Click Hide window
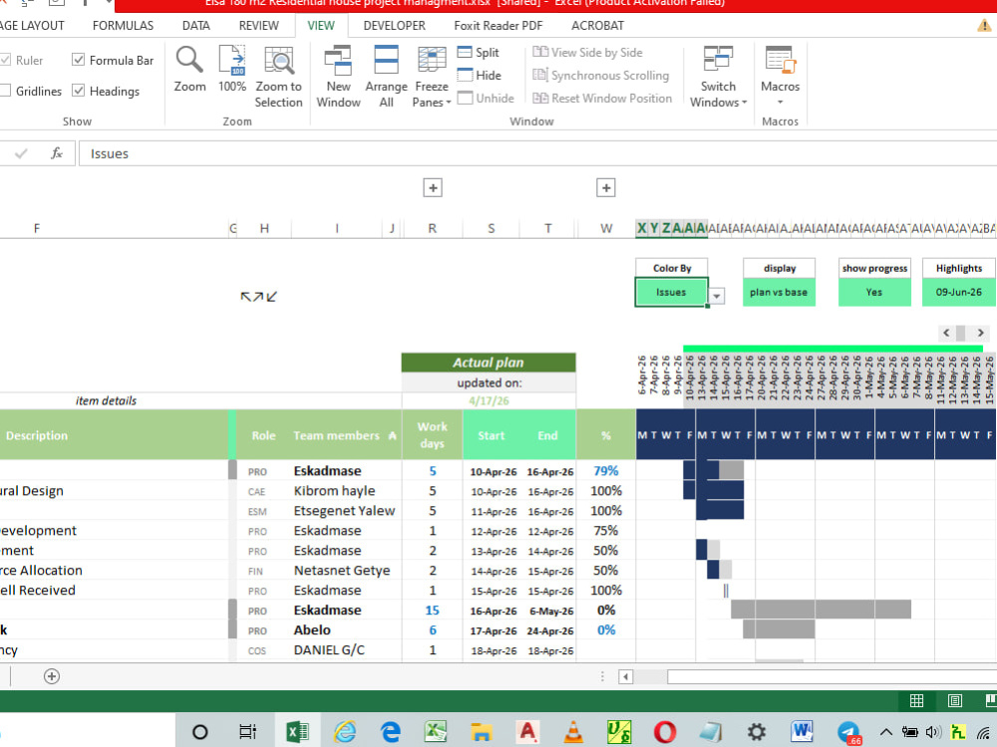The height and width of the screenshot is (747, 997). click(480, 76)
